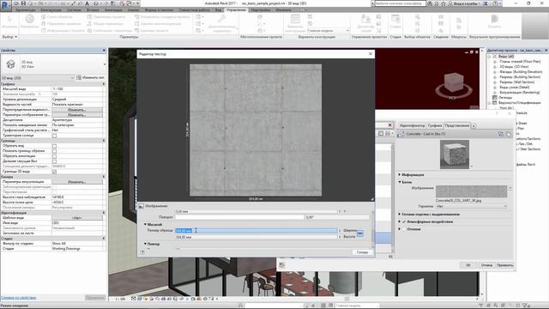
Task: Click OK in the material browser dialog
Action: click(468, 265)
